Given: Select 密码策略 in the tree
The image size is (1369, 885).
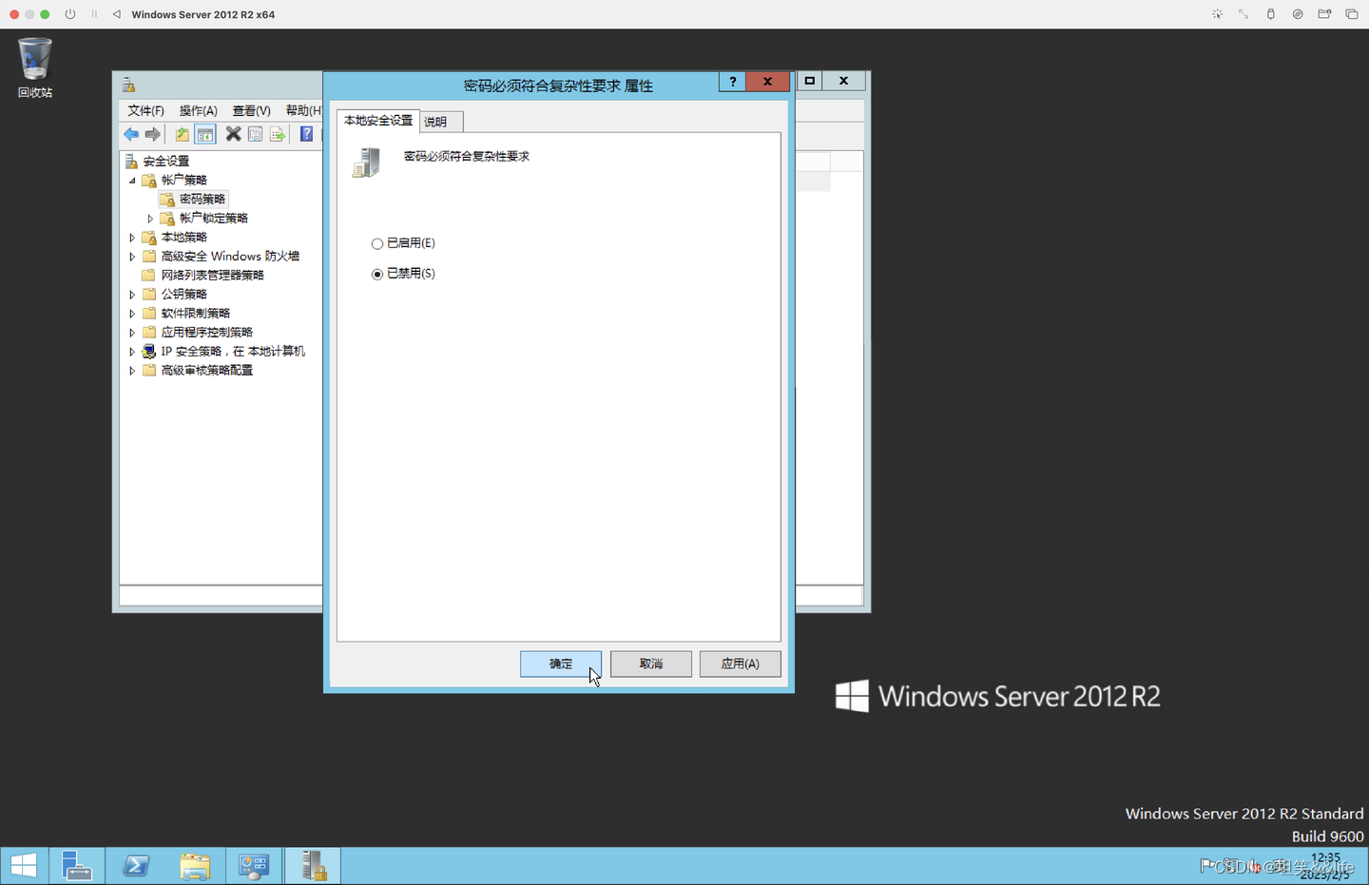Looking at the screenshot, I should (202, 200).
